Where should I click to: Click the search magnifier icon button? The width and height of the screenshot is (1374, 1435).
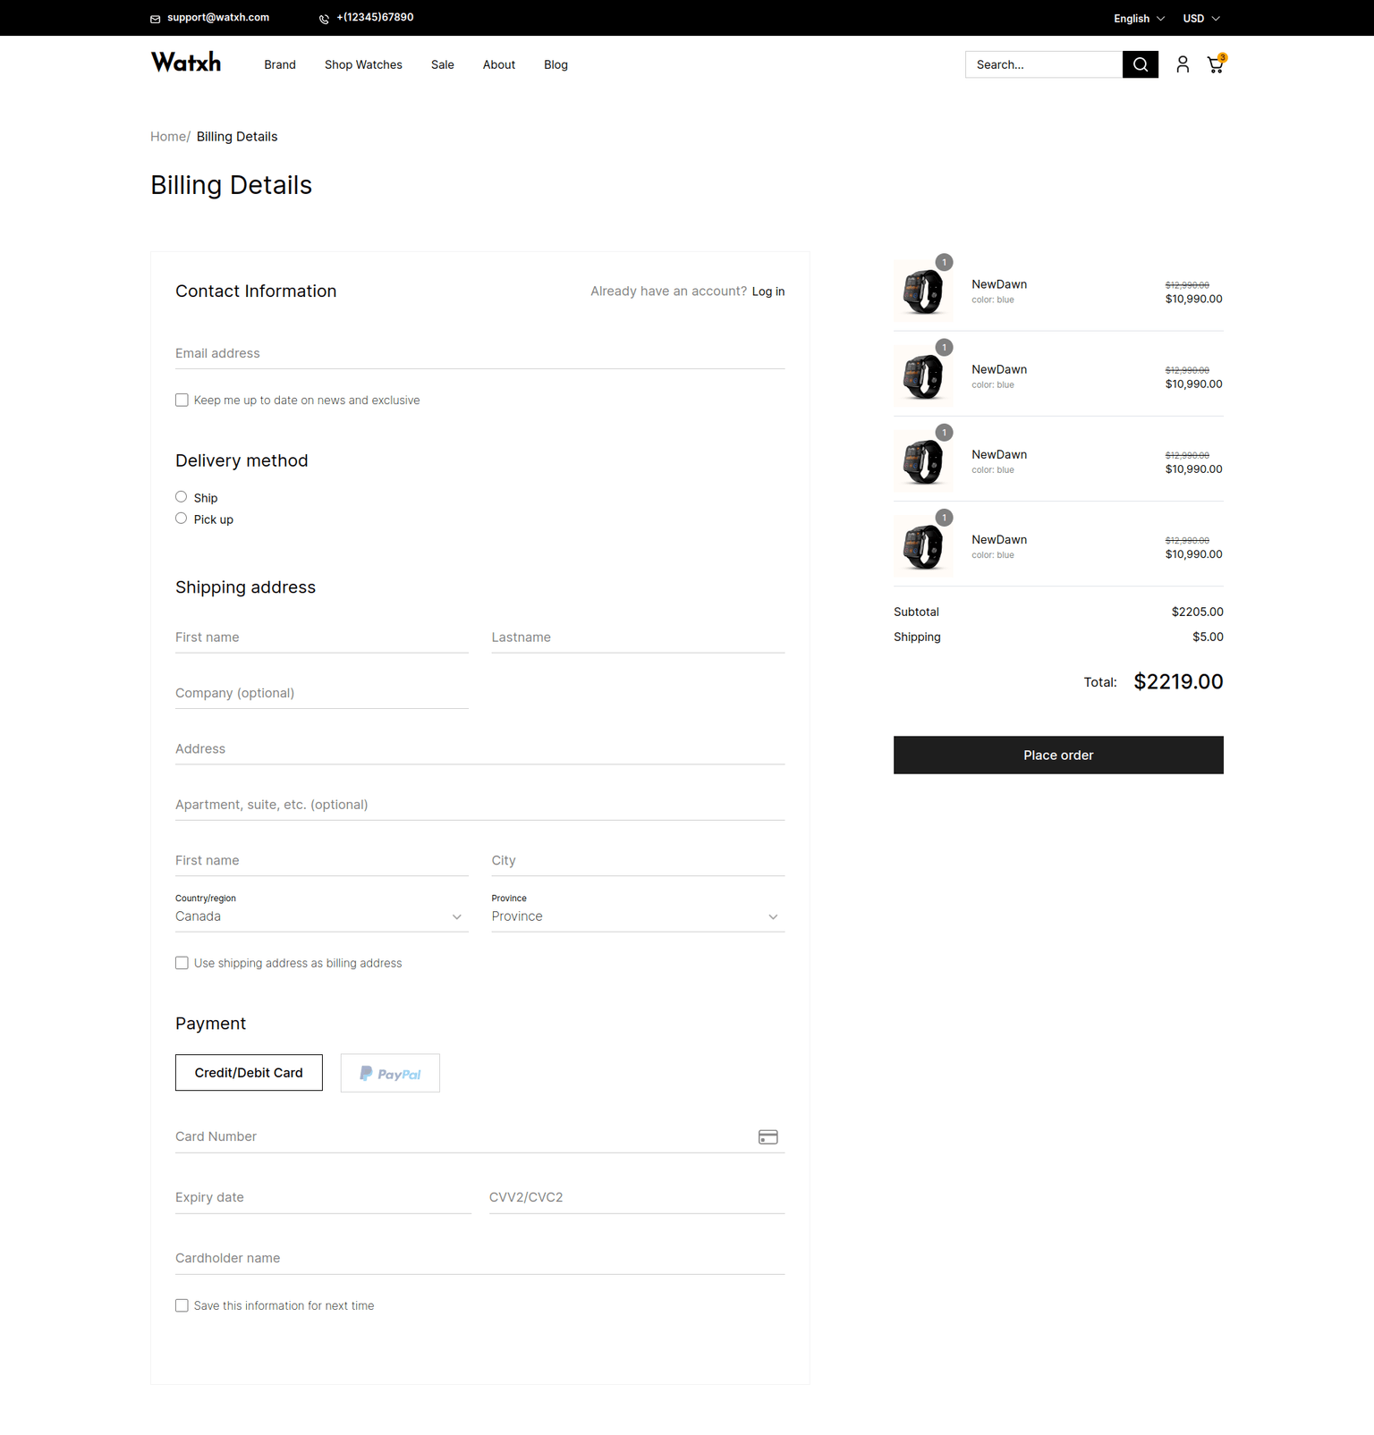(1140, 64)
